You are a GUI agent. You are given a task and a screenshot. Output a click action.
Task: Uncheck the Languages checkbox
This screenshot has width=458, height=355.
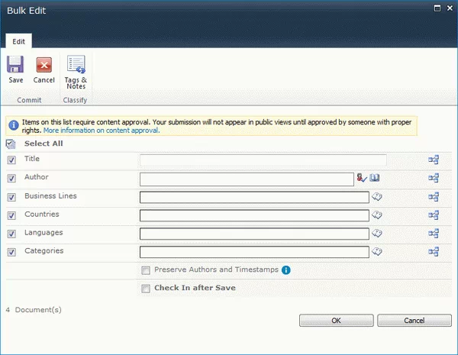11,234
